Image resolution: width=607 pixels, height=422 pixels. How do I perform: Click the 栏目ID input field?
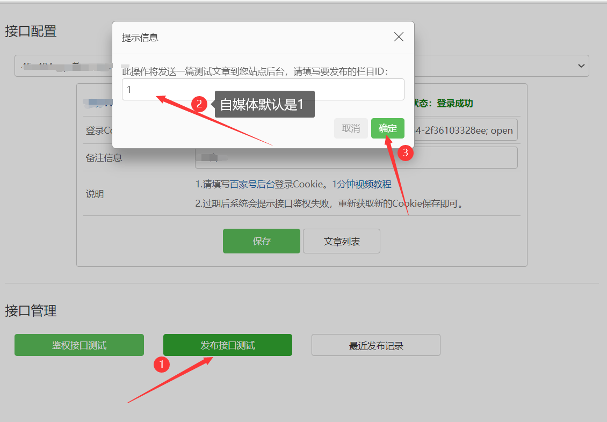263,90
